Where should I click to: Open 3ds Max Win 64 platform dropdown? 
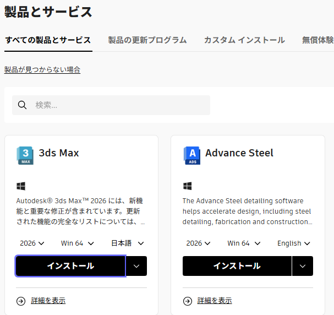pyautogui.click(x=78, y=243)
